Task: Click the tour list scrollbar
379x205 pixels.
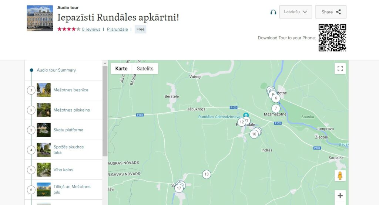Action: 105,111
